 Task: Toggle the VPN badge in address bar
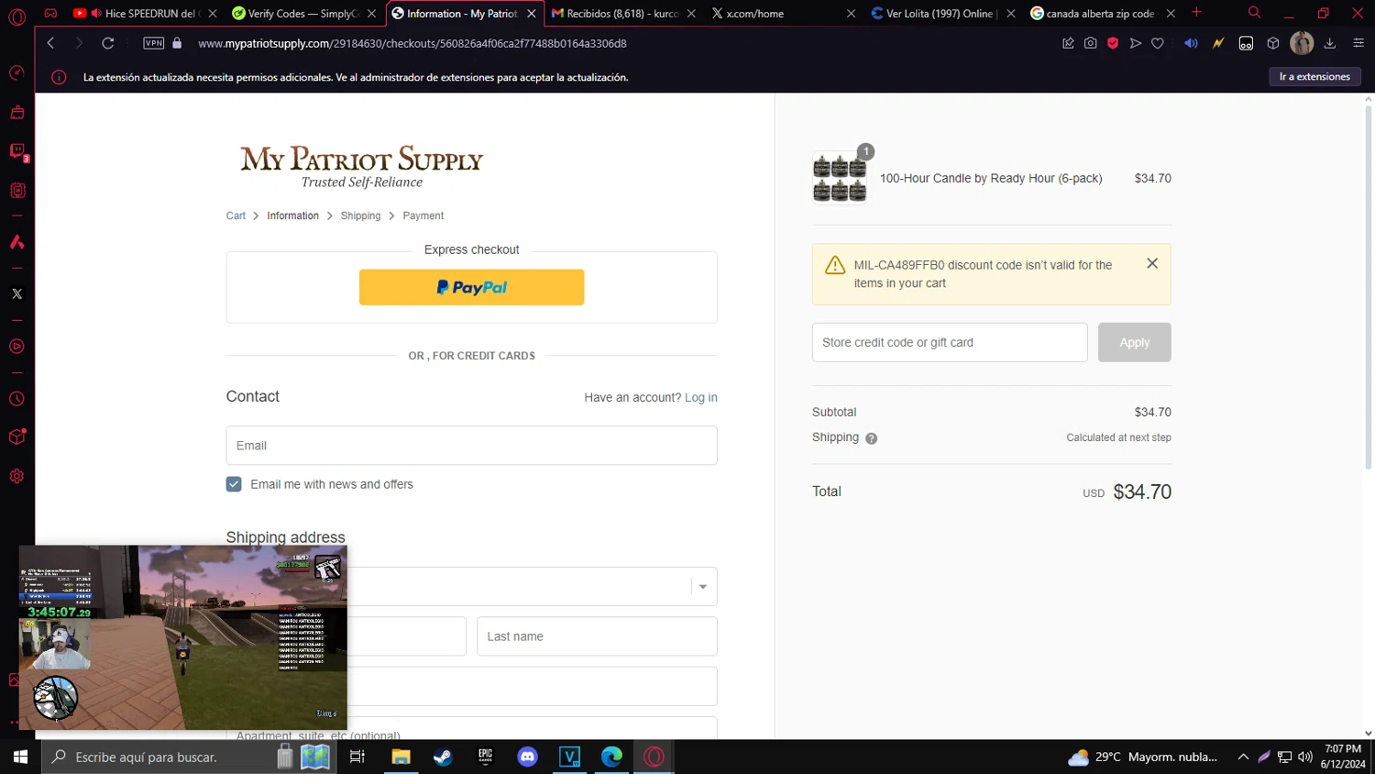tap(153, 43)
